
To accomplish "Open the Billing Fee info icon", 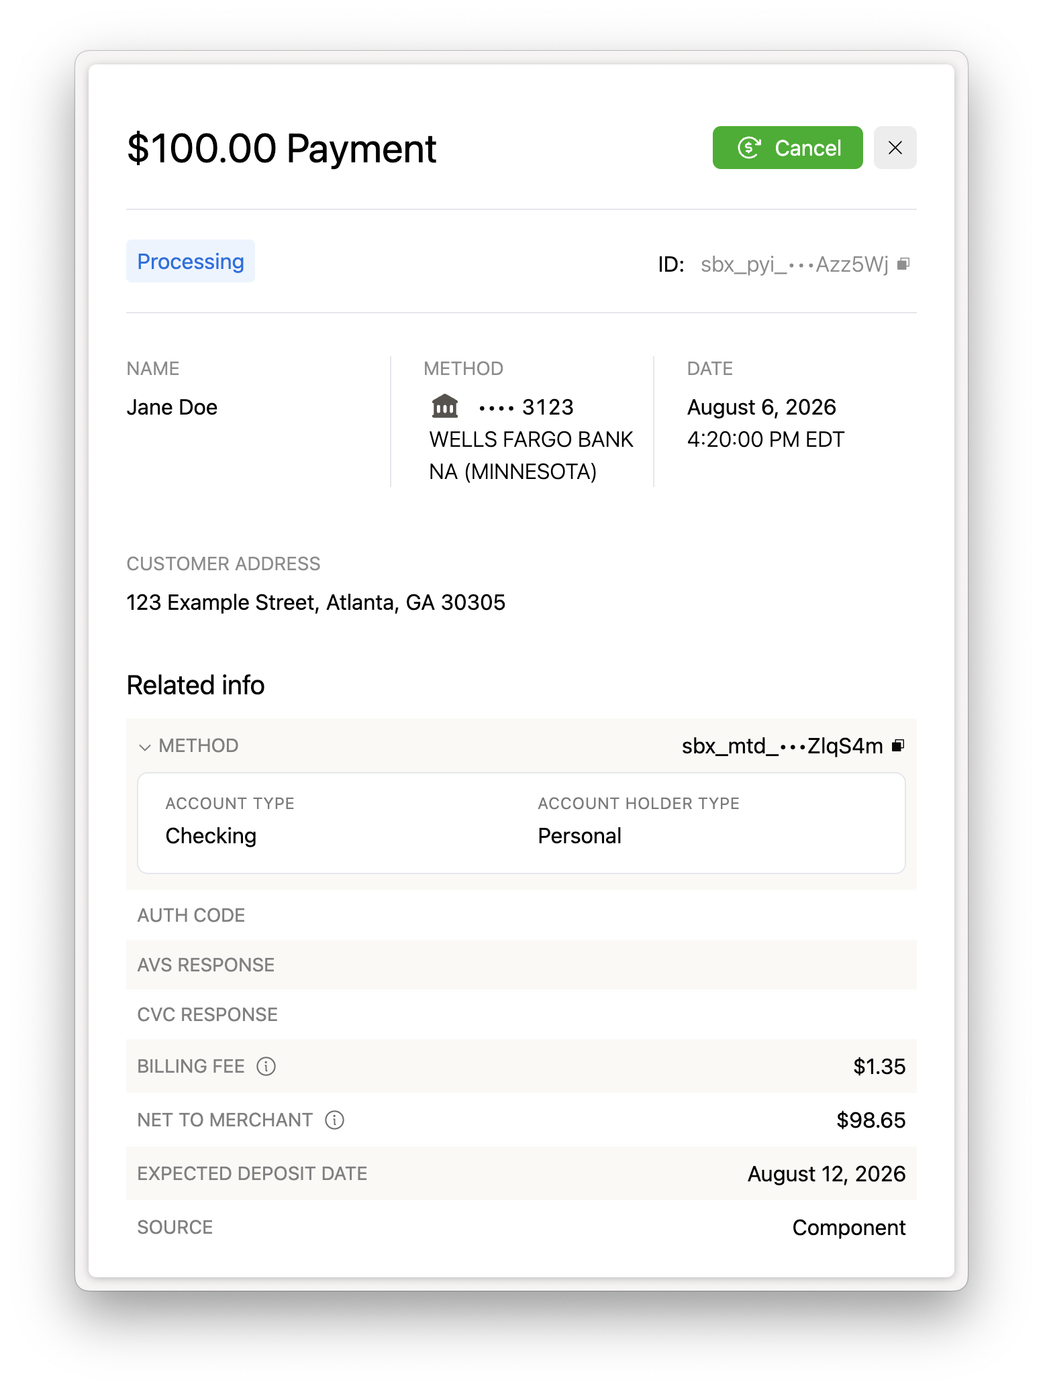I will 266,1066.
